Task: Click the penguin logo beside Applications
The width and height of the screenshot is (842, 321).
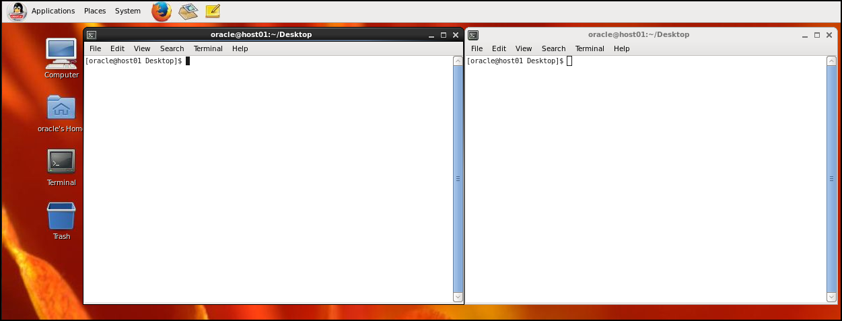Action: (x=17, y=11)
